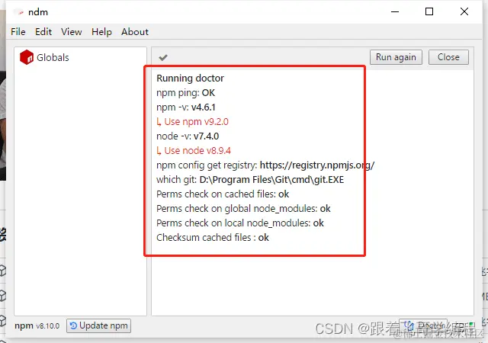Click the Update npm button
This screenshot has height=343, width=488.
coord(98,325)
